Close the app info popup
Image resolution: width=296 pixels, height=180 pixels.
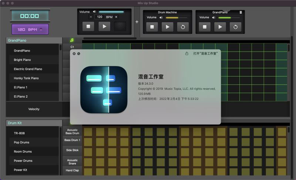pyautogui.click(x=74, y=54)
